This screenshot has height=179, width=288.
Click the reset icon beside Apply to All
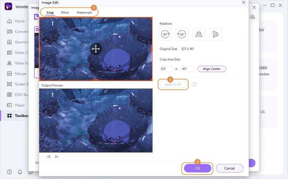click(x=194, y=84)
